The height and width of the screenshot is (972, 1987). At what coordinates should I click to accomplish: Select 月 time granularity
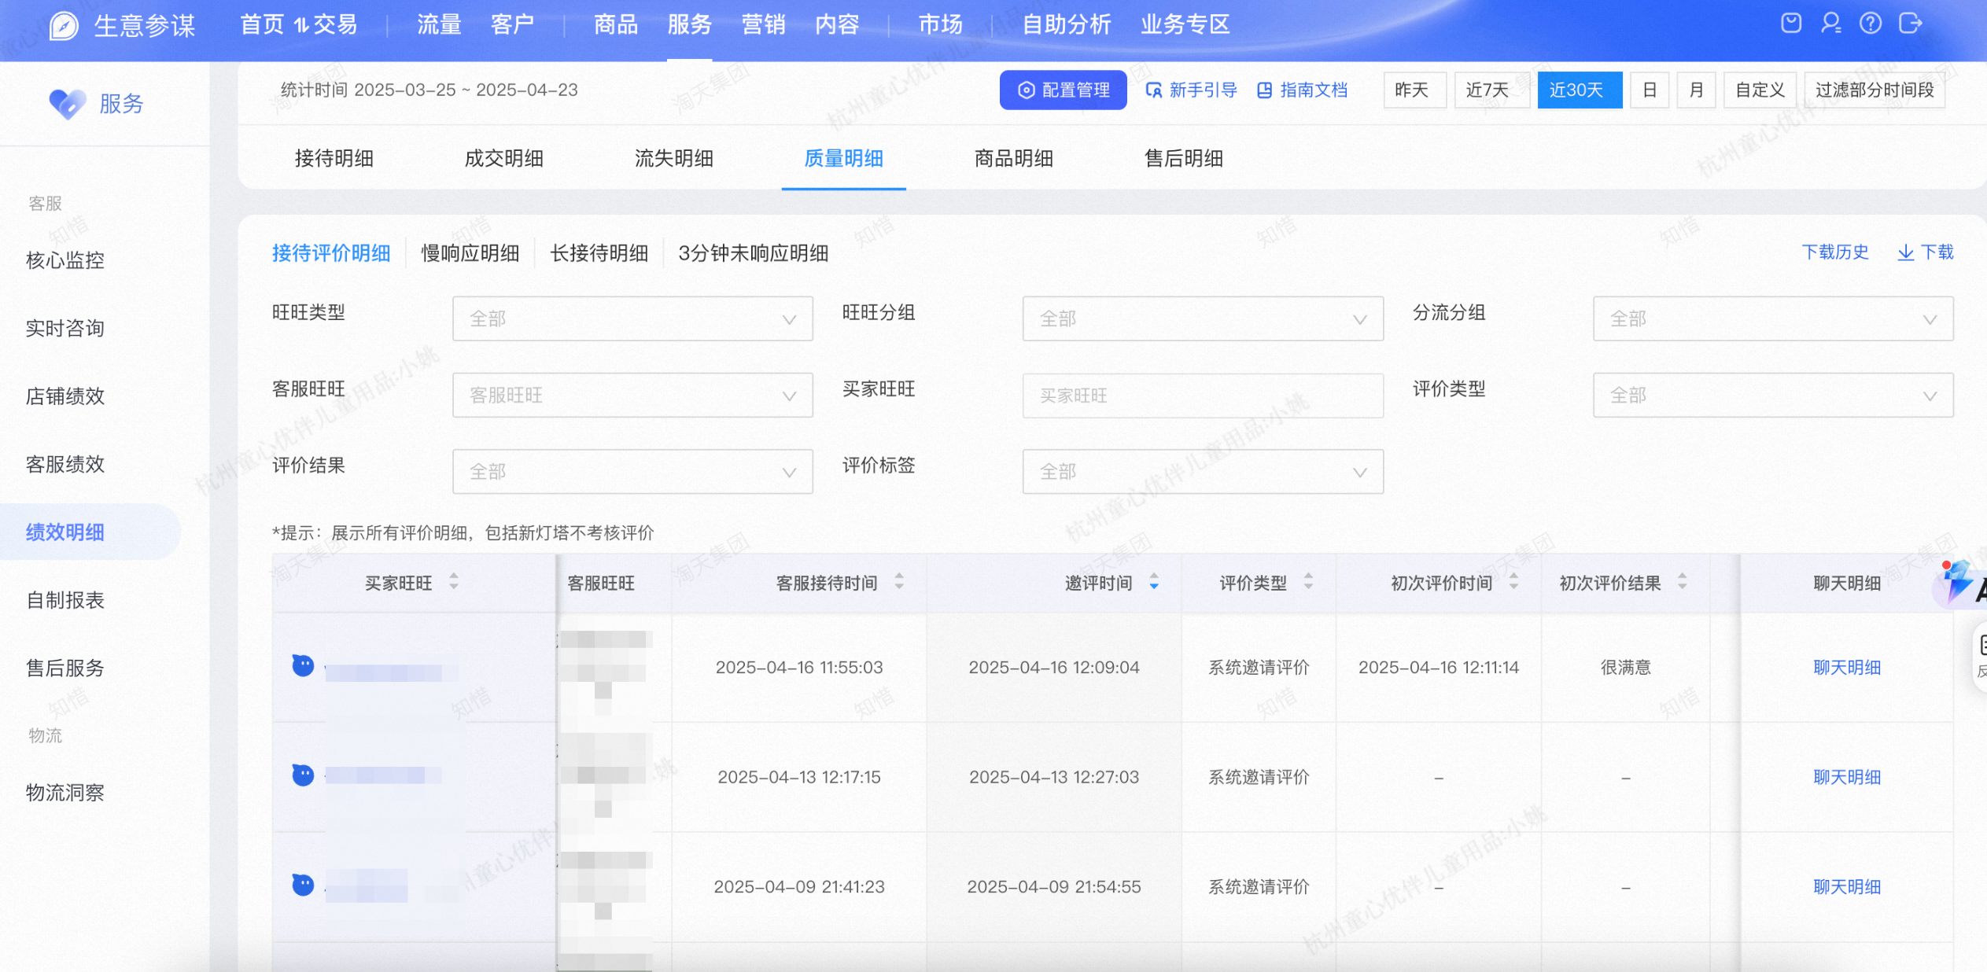[x=1696, y=90]
